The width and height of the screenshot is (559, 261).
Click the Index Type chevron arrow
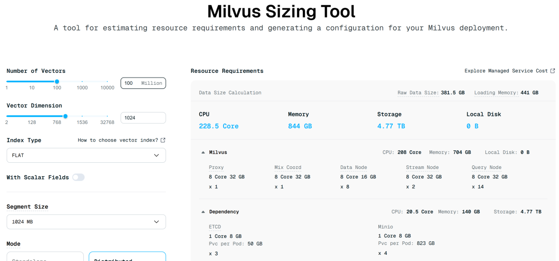tap(156, 155)
